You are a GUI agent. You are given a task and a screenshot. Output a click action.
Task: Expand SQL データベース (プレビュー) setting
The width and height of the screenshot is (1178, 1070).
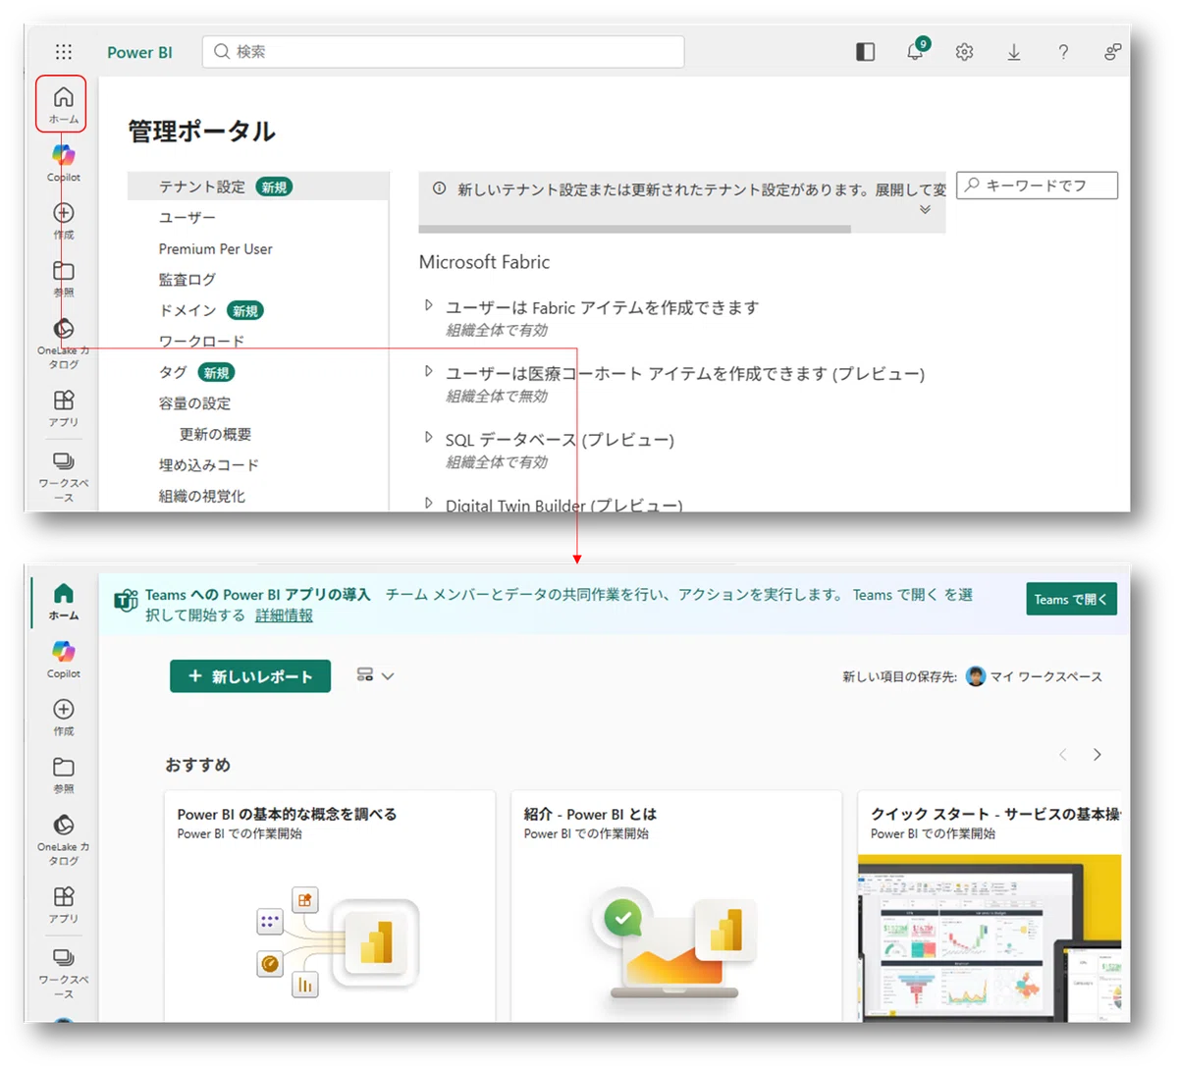click(428, 437)
